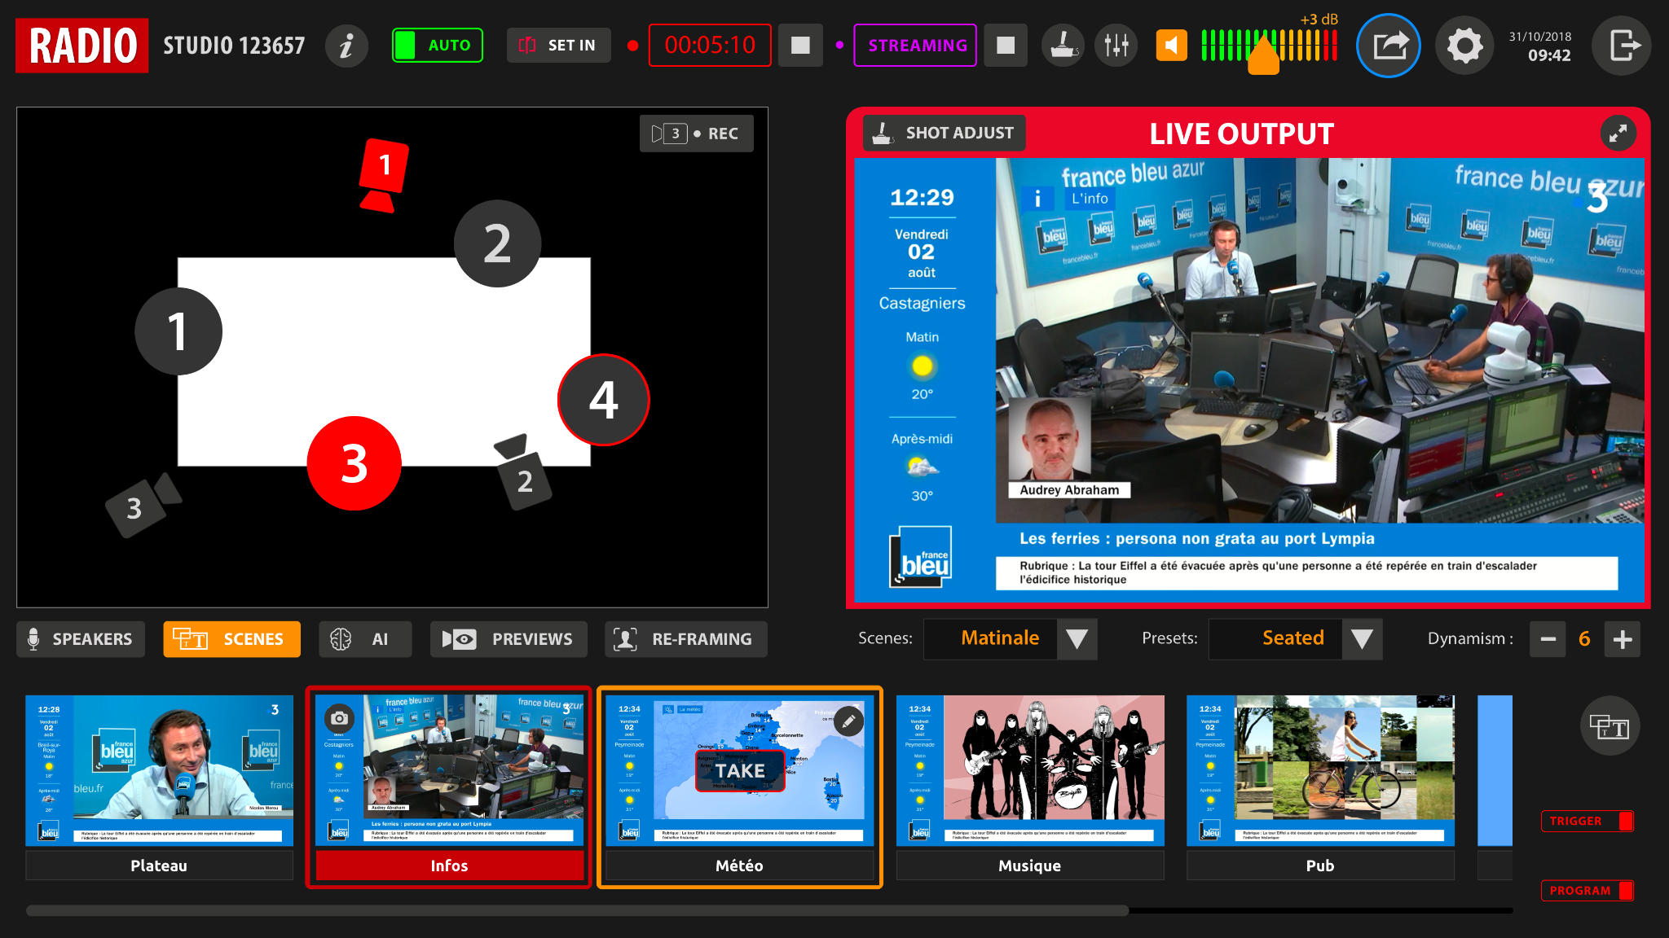
Task: Click the share export icon
Action: (1389, 46)
